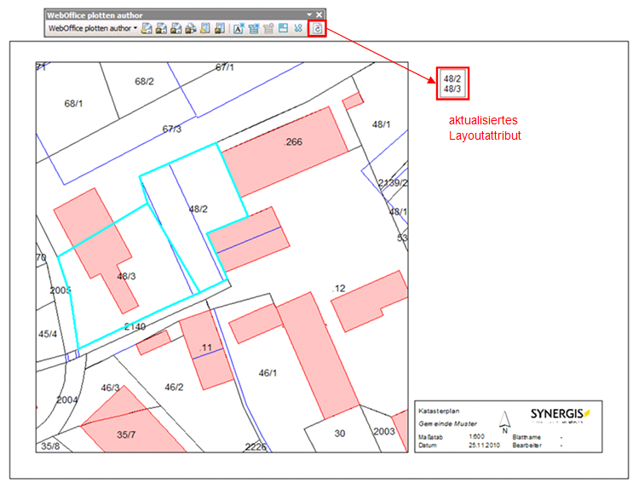Screen dimensions: 633x483
Task: Click the map export icon with printer
Action: (190, 28)
